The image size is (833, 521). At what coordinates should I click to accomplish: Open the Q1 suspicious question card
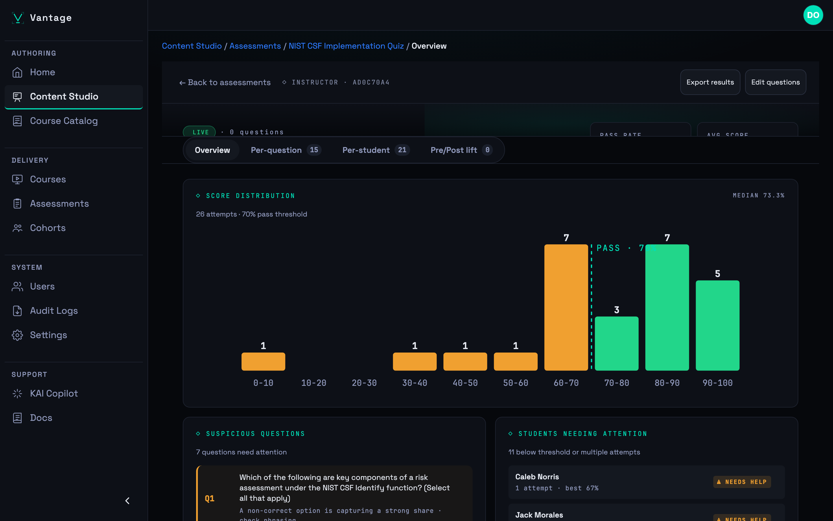click(x=334, y=494)
